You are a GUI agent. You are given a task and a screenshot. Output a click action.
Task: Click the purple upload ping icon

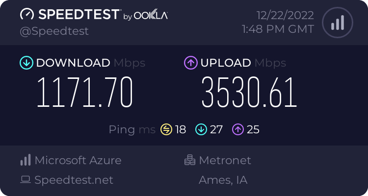[238, 130]
